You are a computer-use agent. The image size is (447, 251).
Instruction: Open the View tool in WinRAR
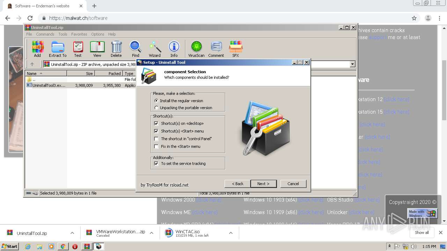click(97, 49)
